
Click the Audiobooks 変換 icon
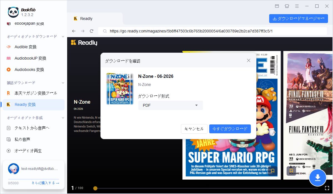click(9, 70)
